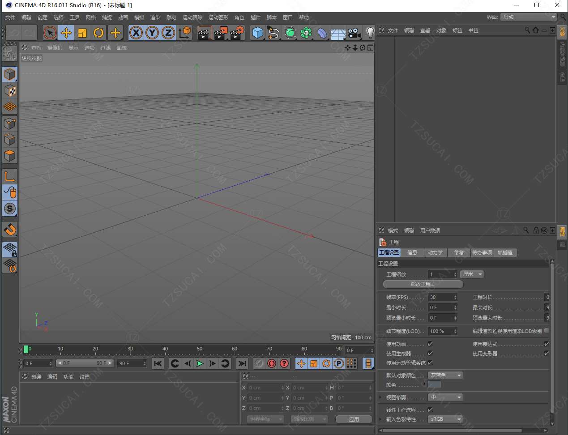
Task: Click the object color swatch
Action: point(435,384)
